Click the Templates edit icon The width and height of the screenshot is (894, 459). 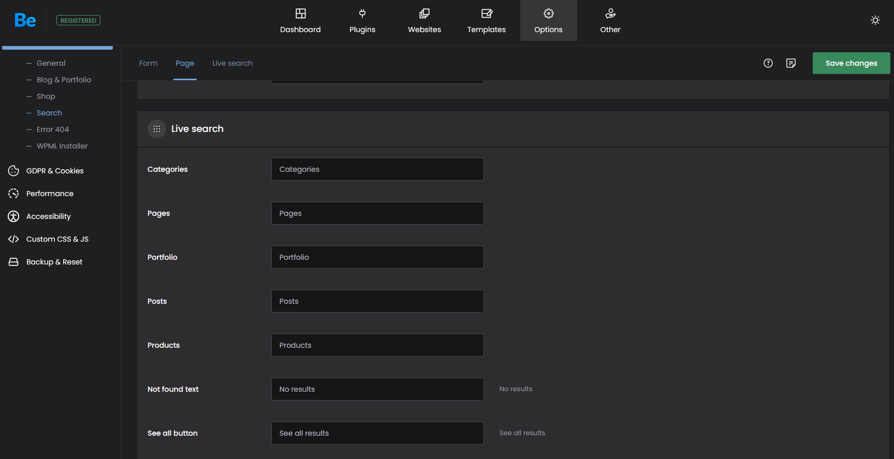(487, 13)
